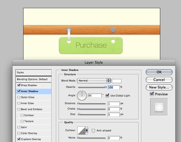
Task: Click the Choke value field
Action: click(x=114, y=109)
